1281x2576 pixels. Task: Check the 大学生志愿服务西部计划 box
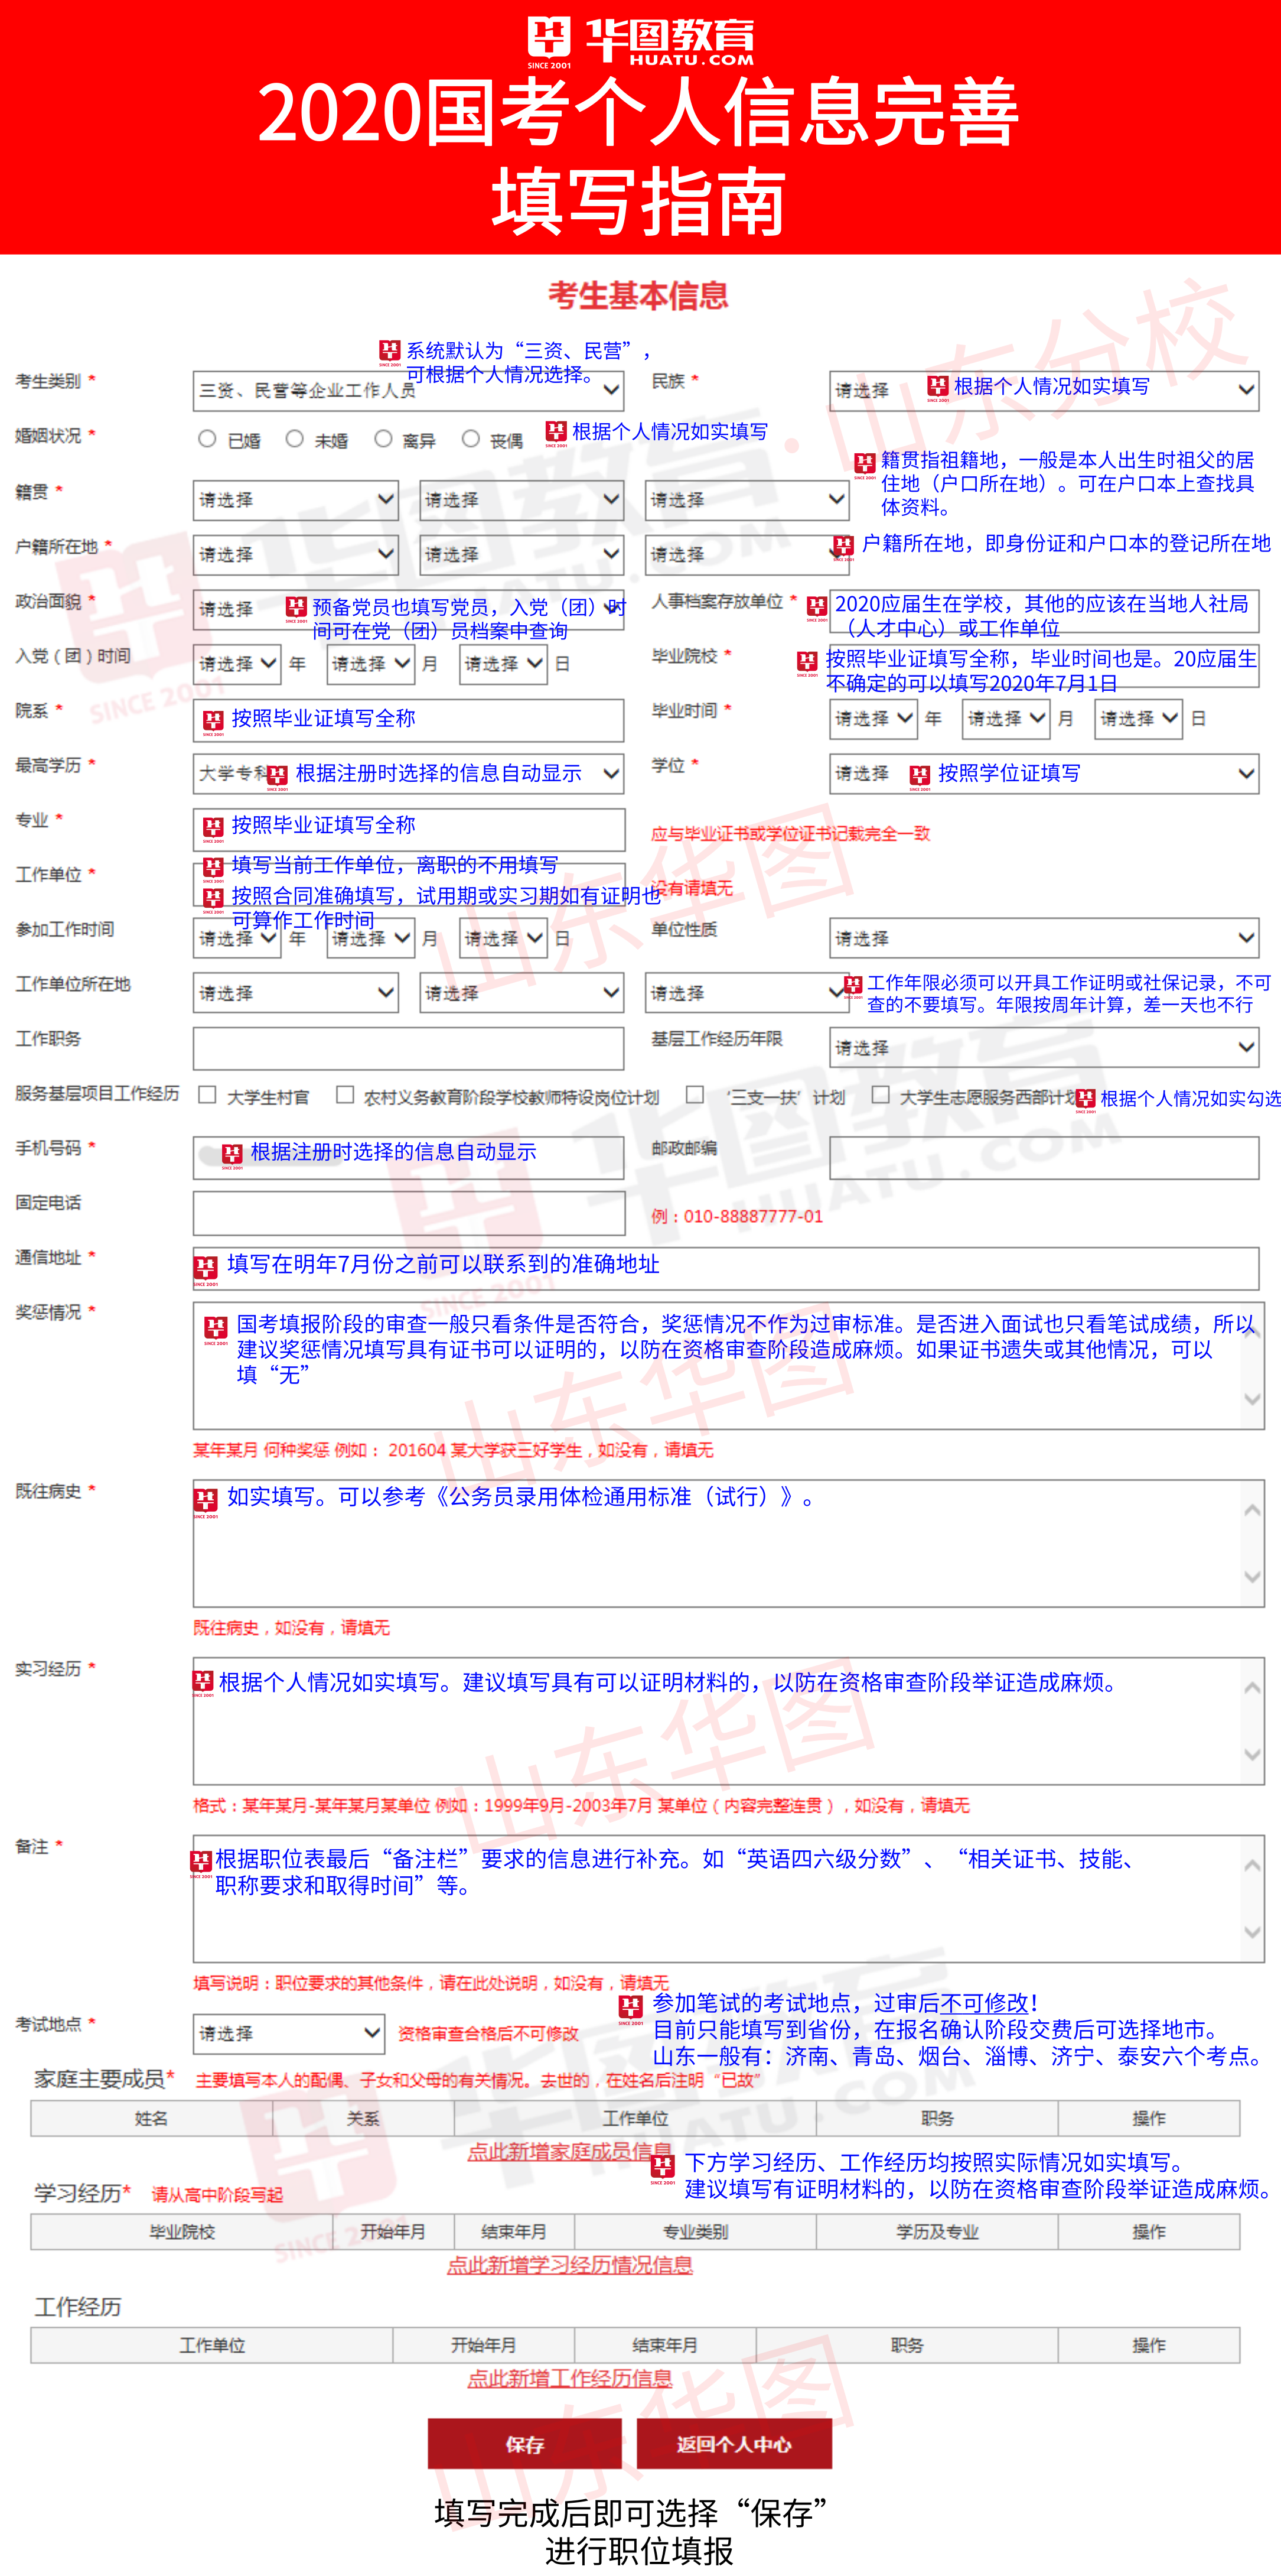(881, 1095)
